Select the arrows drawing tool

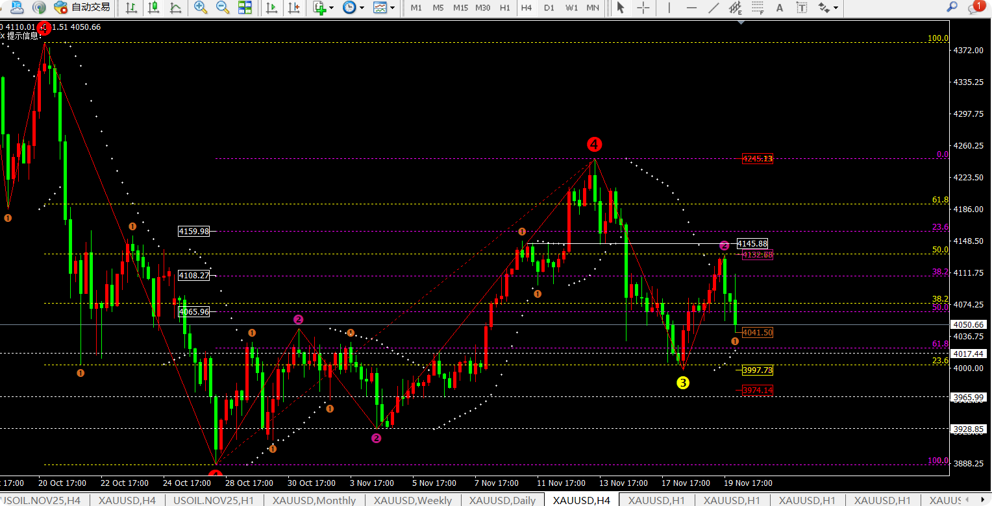click(824, 8)
